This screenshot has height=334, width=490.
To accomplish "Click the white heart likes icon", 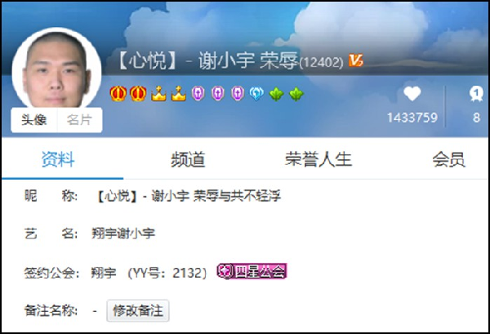I will (x=412, y=93).
